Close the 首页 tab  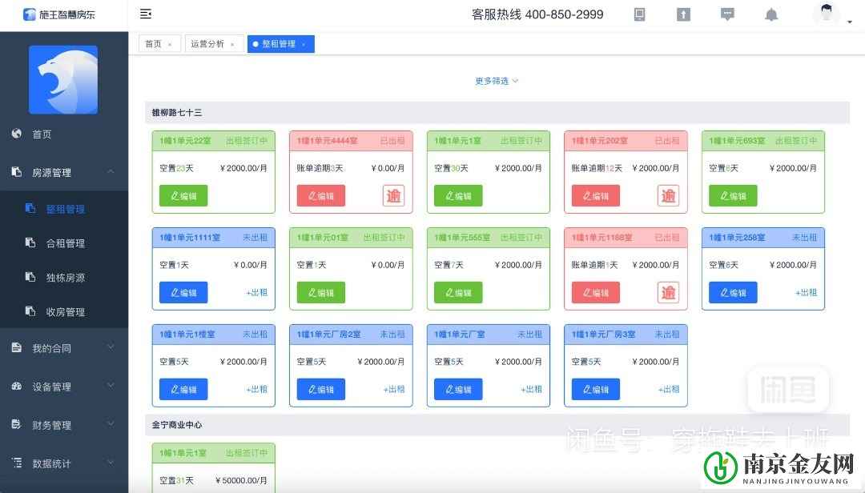tap(170, 45)
